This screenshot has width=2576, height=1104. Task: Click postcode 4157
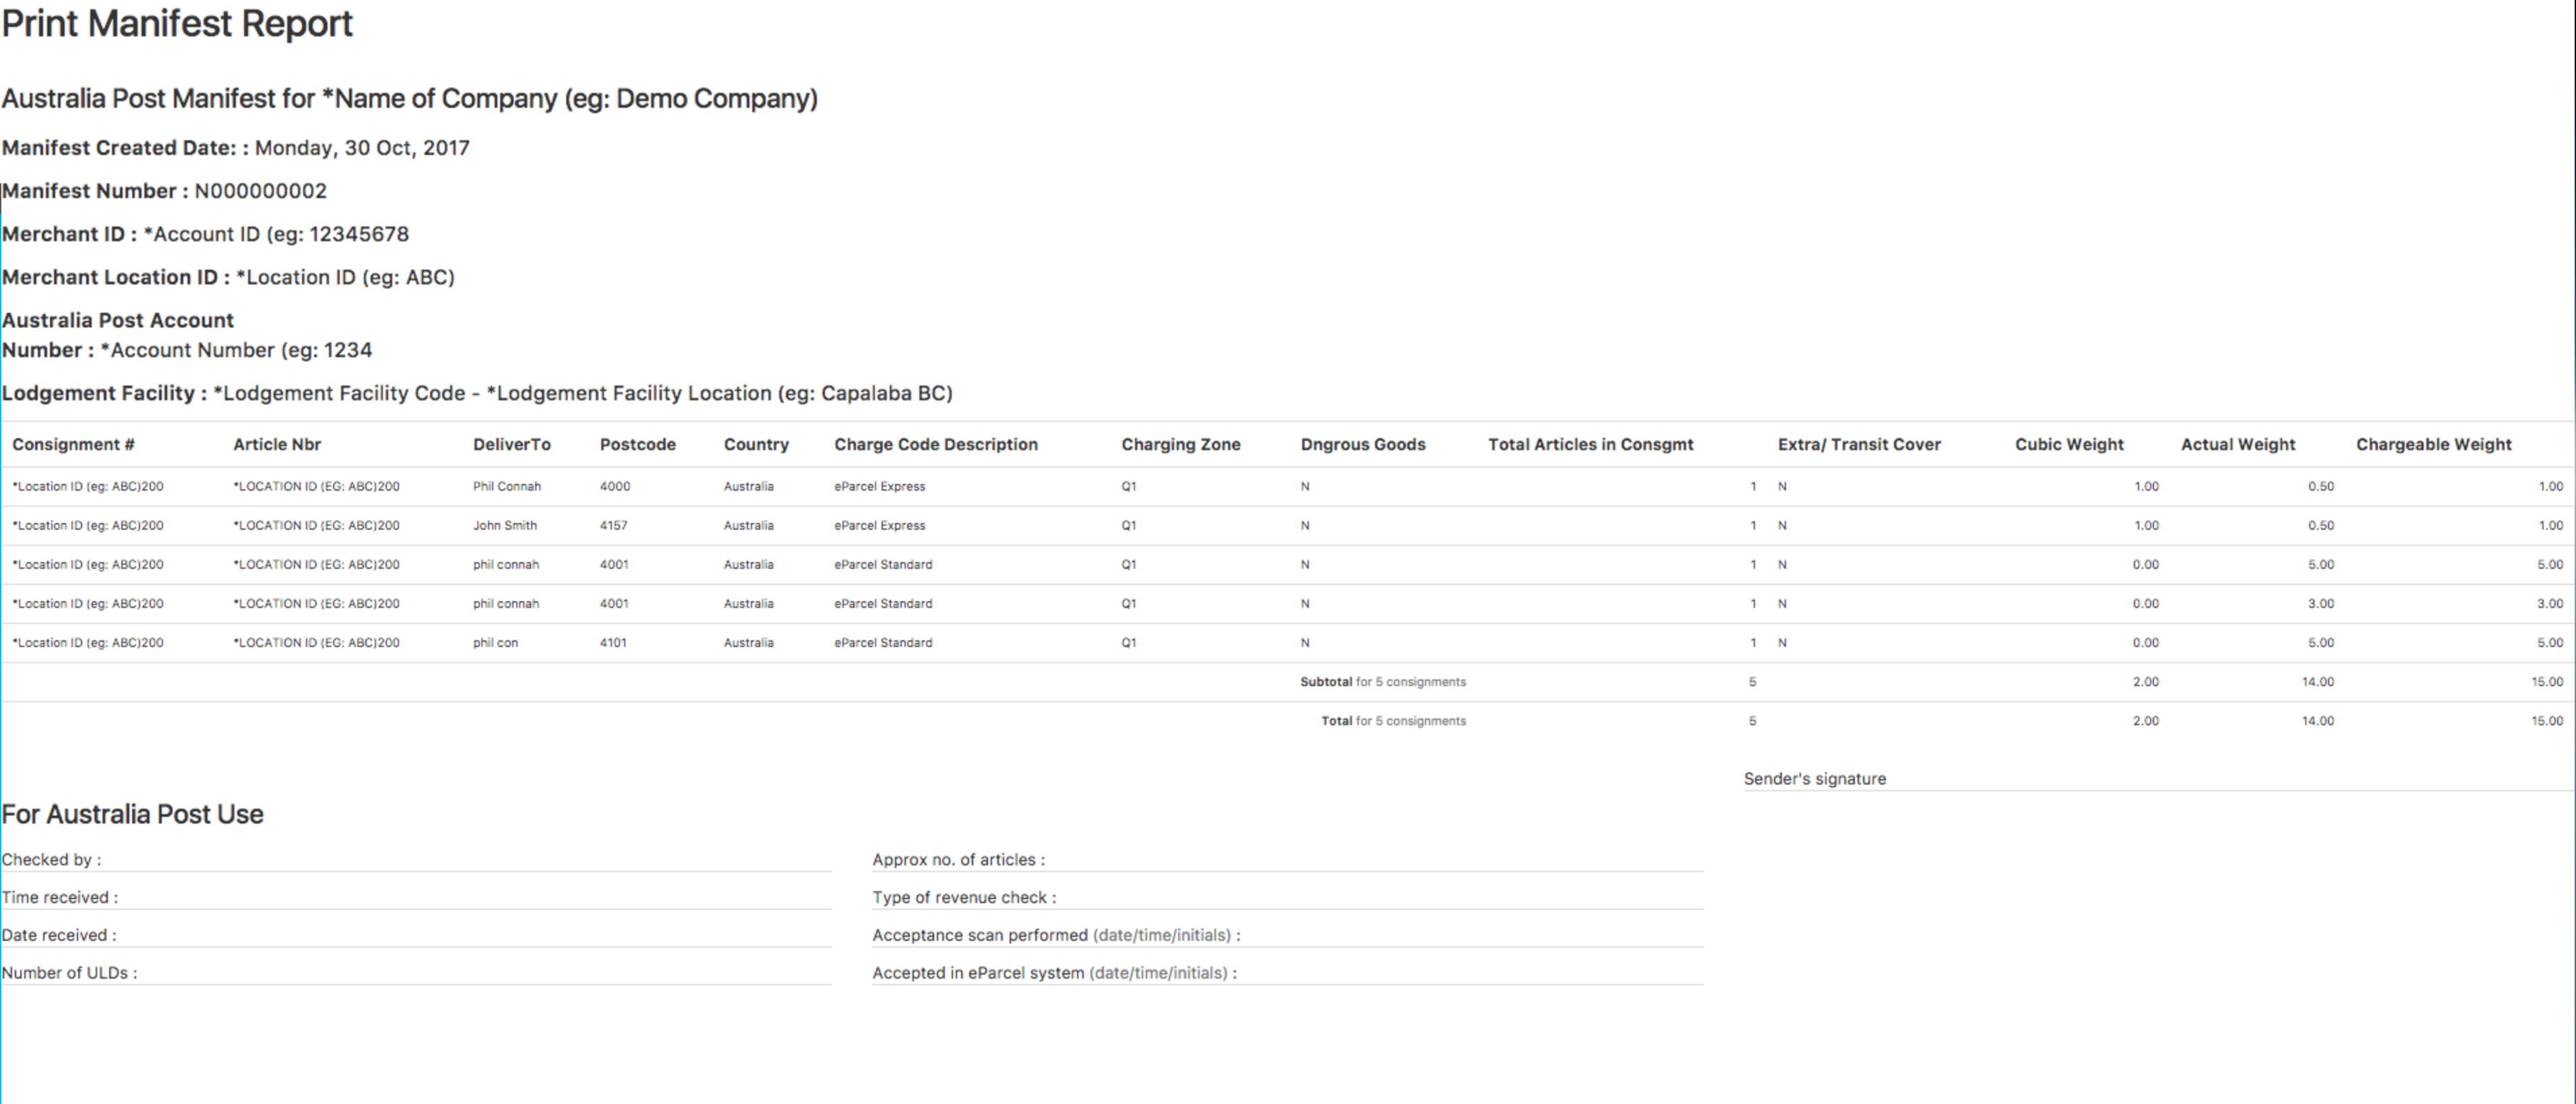(x=614, y=525)
